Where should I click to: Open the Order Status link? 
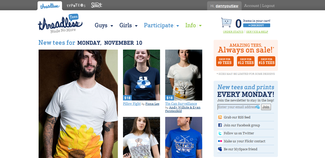click(233, 32)
